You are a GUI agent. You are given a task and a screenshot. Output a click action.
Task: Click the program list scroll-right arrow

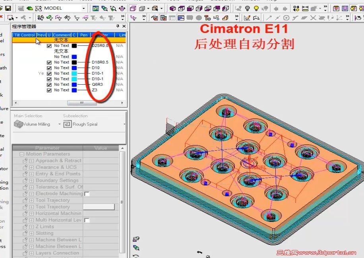coord(122,103)
